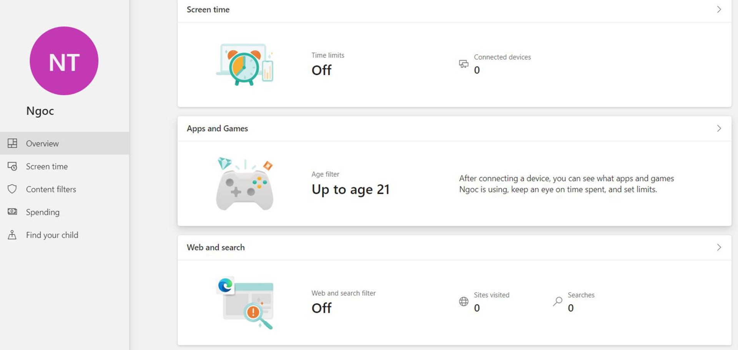Click the searches magnifier icon
Image resolution: width=738 pixels, height=350 pixels.
click(x=558, y=302)
